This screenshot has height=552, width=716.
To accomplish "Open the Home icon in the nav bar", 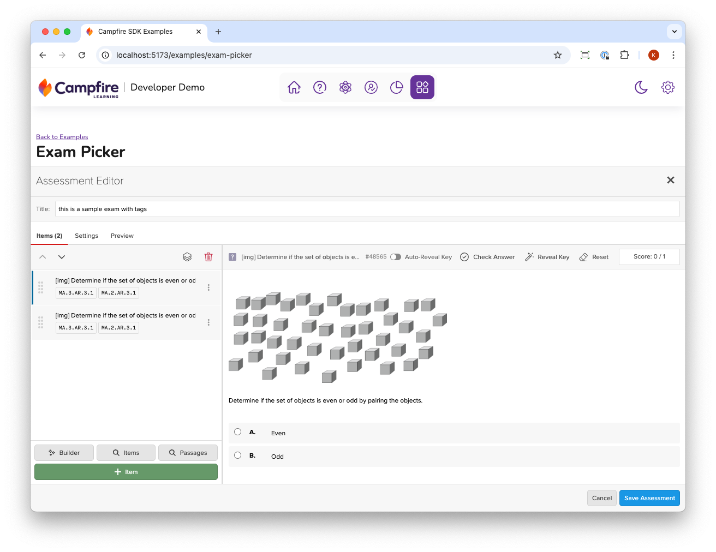I will click(x=294, y=87).
